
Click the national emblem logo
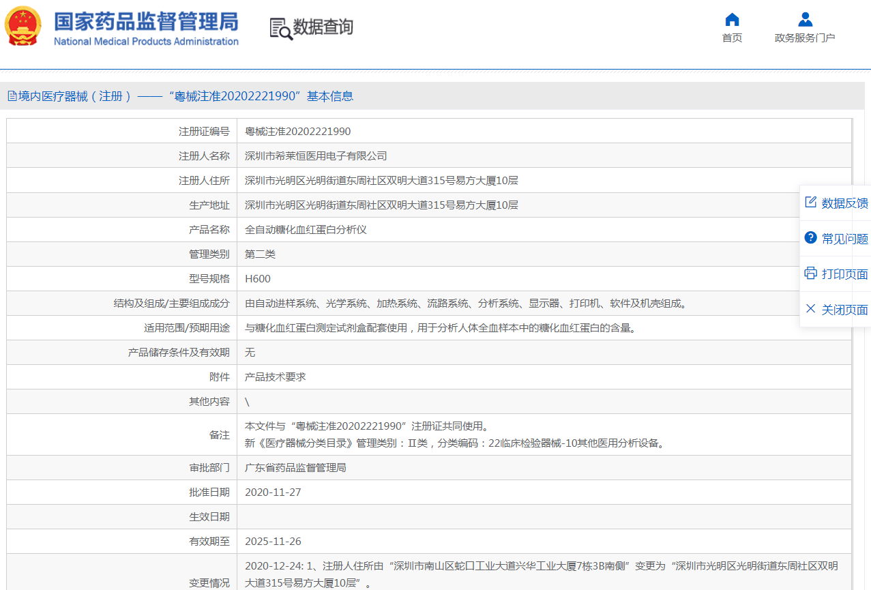pyautogui.click(x=23, y=27)
